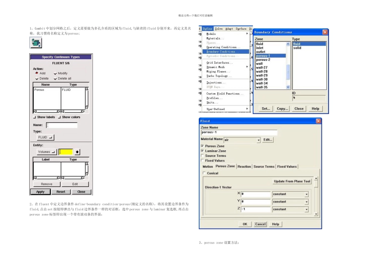Click the Zone list scroll-up arrow
The image size is (391, 276).
288,44
